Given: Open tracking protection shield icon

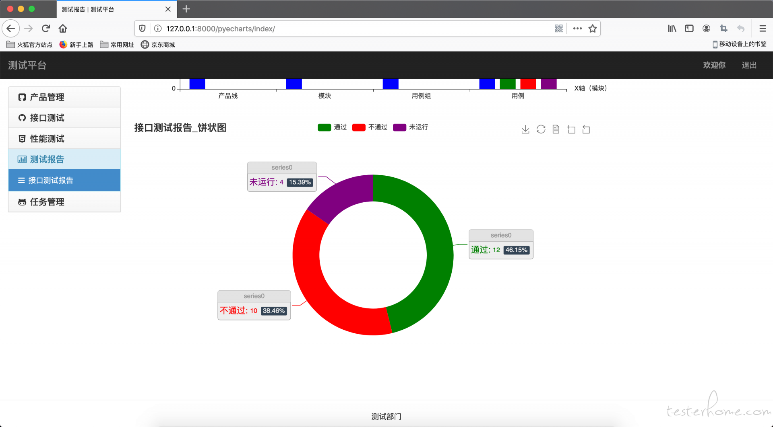Looking at the screenshot, I should coord(142,29).
